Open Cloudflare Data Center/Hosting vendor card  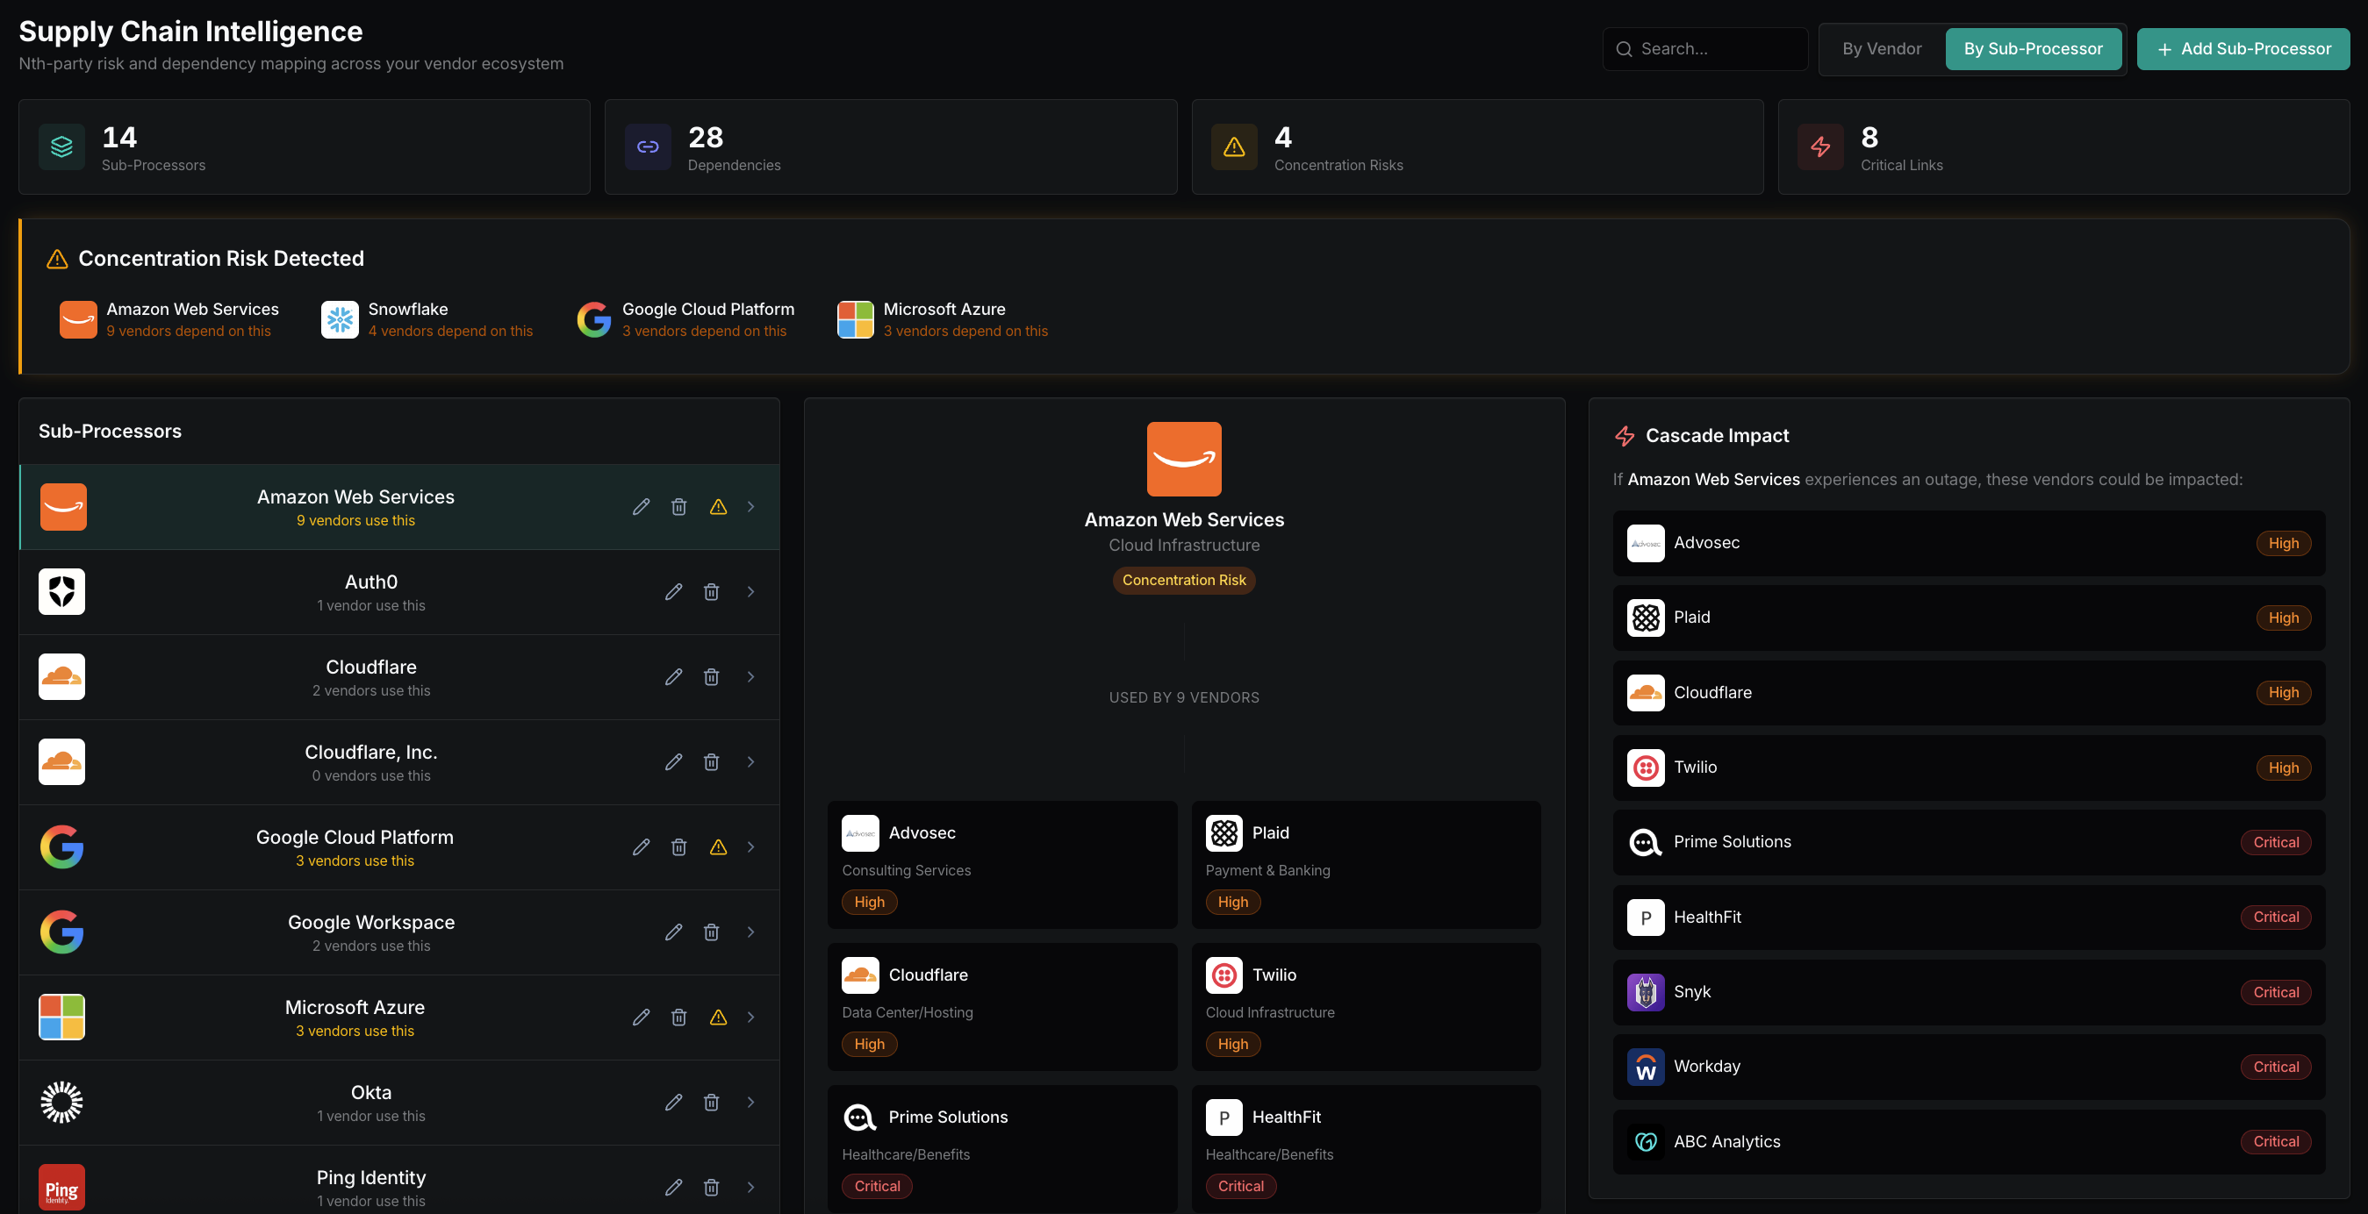tap(1002, 1007)
